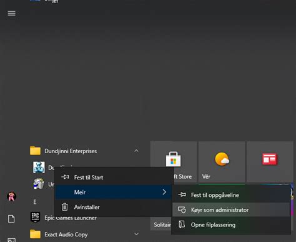Expand Exact Audio Copy with down chevron
Screen dimensions: 296x242
136,234
